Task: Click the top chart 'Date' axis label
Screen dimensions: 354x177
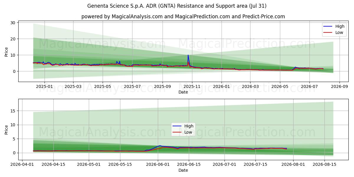Action: point(183,92)
